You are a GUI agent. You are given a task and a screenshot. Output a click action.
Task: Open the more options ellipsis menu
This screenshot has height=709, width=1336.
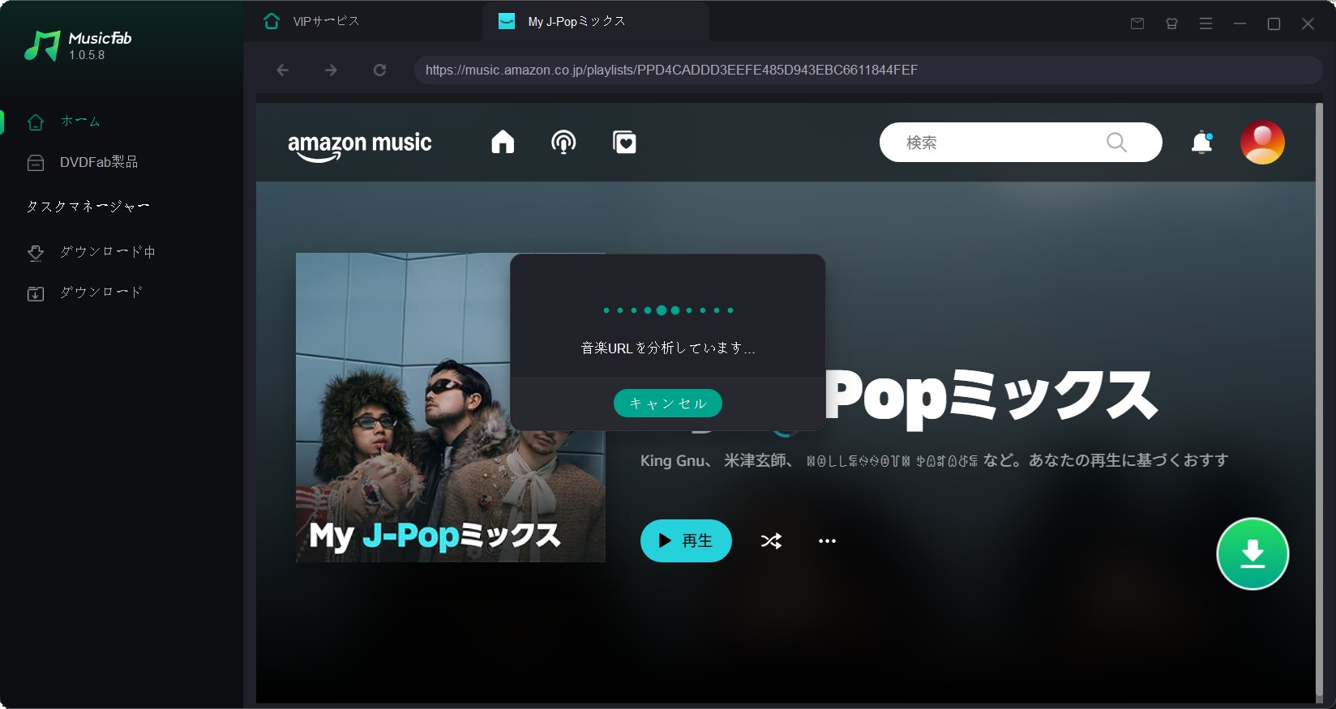coord(827,541)
